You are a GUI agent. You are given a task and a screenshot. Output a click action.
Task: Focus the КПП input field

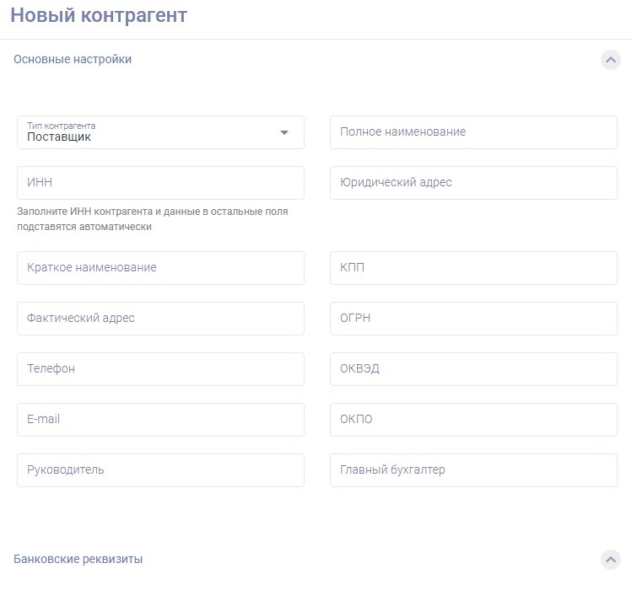473,268
